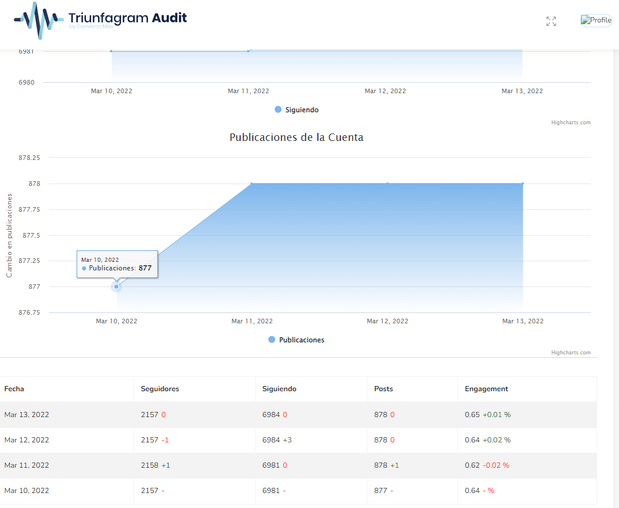The image size is (619, 508).
Task: Open Highcharts.com link under Publicaciones chart
Action: coord(570,353)
